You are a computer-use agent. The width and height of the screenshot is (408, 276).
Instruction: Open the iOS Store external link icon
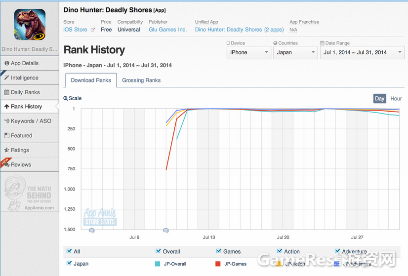point(93,30)
